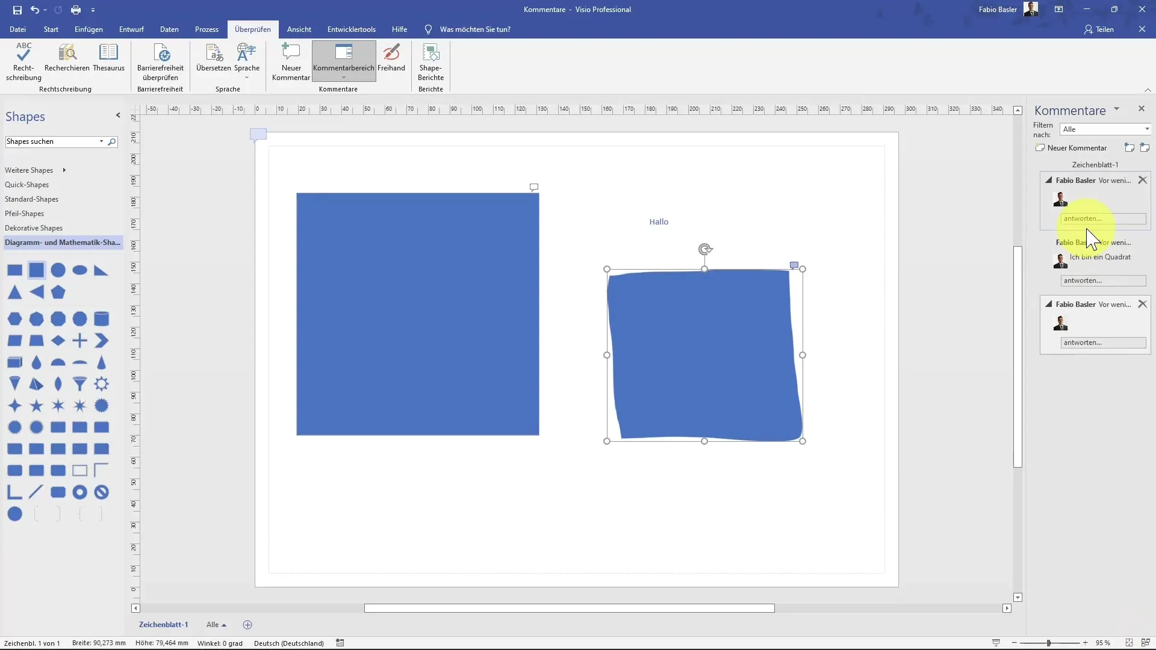
Task: Collapse the last Fabio Basler comment thread
Action: click(x=1048, y=304)
